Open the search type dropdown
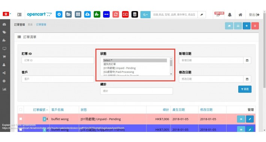266x142 pixels. tap(145, 15)
